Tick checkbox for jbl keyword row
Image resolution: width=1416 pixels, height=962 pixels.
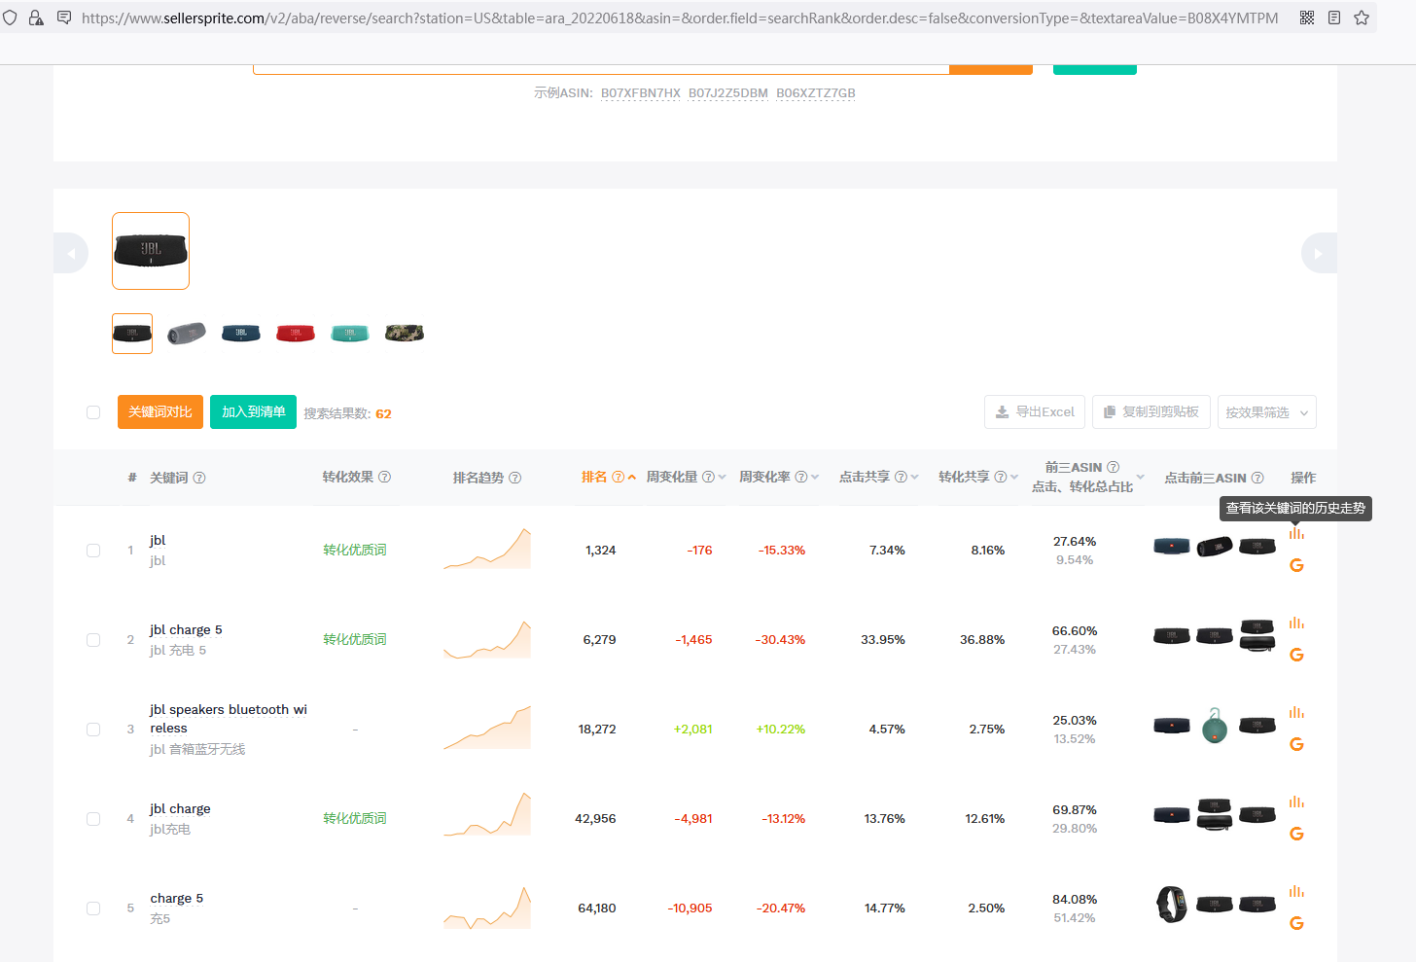tap(93, 551)
